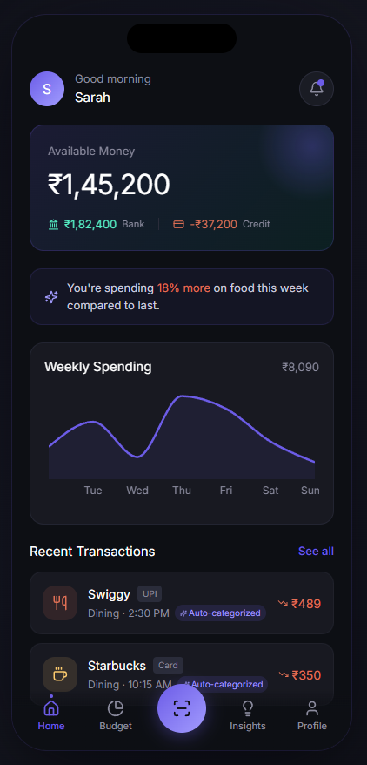Viewport: 367px width, 765px height.
Task: Select the Thu peak on spending chart
Action: point(182,396)
